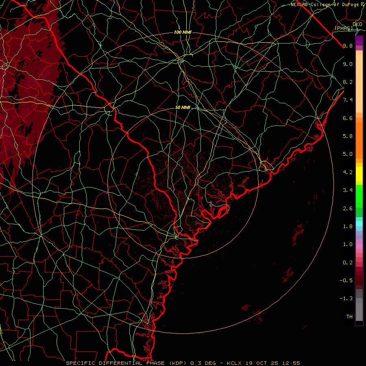Click the 6.6 value on the color scale
This screenshot has width=366, height=366.
pos(348,118)
